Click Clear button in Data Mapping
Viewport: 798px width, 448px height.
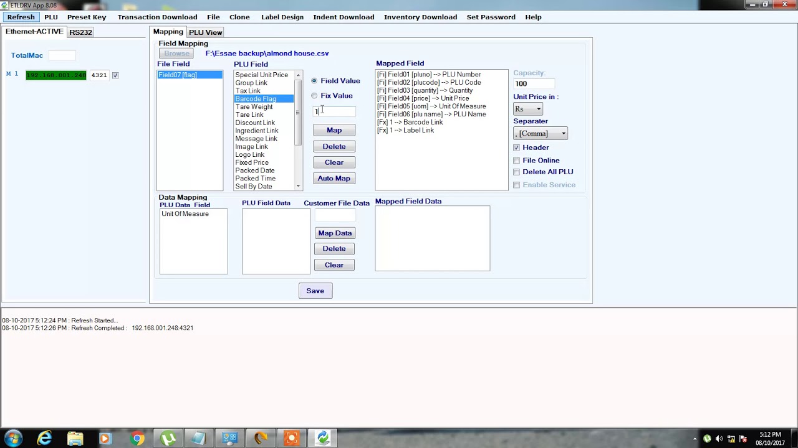pyautogui.click(x=334, y=265)
